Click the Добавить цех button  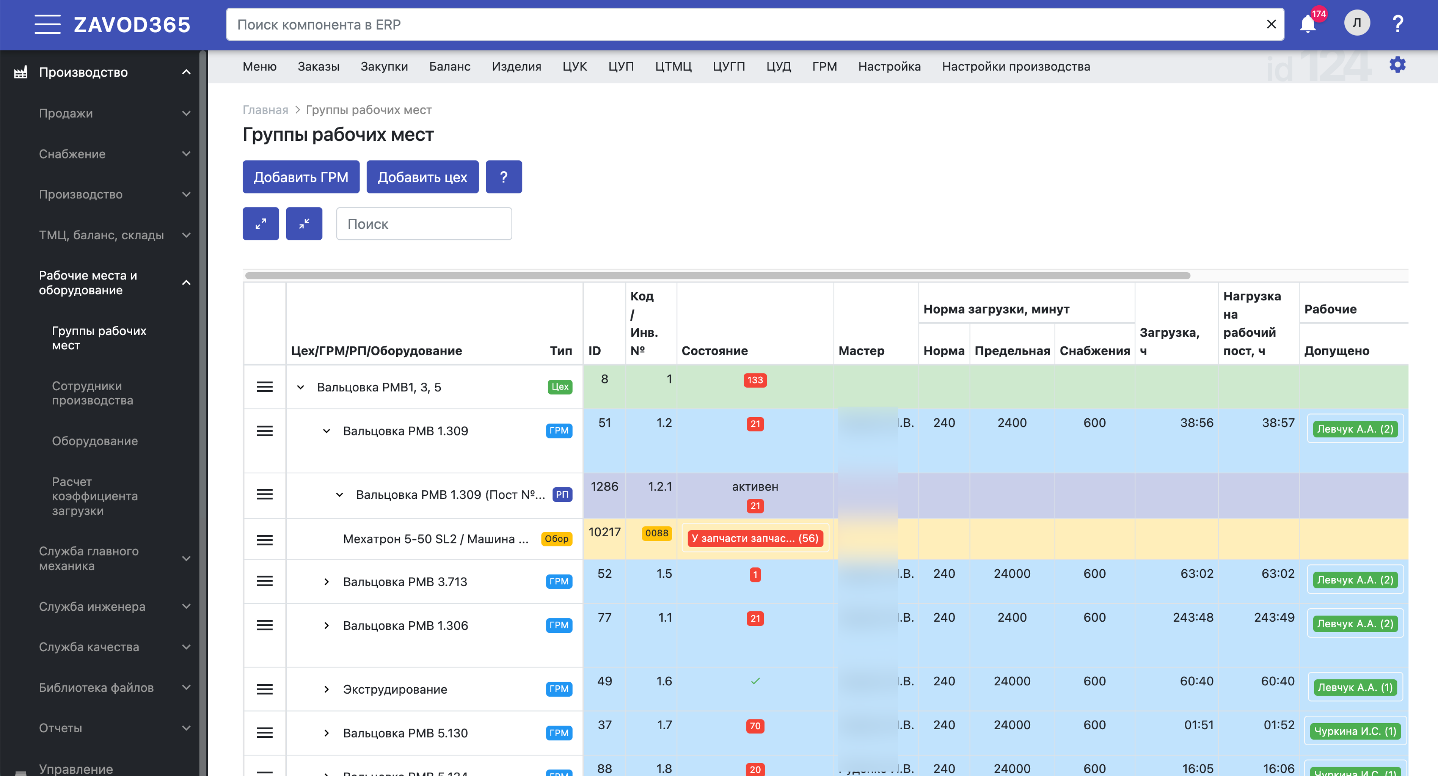point(422,177)
